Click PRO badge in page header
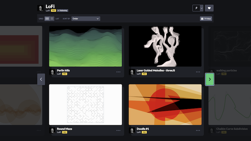The width and height of the screenshot is (251, 141). (x=53, y=11)
